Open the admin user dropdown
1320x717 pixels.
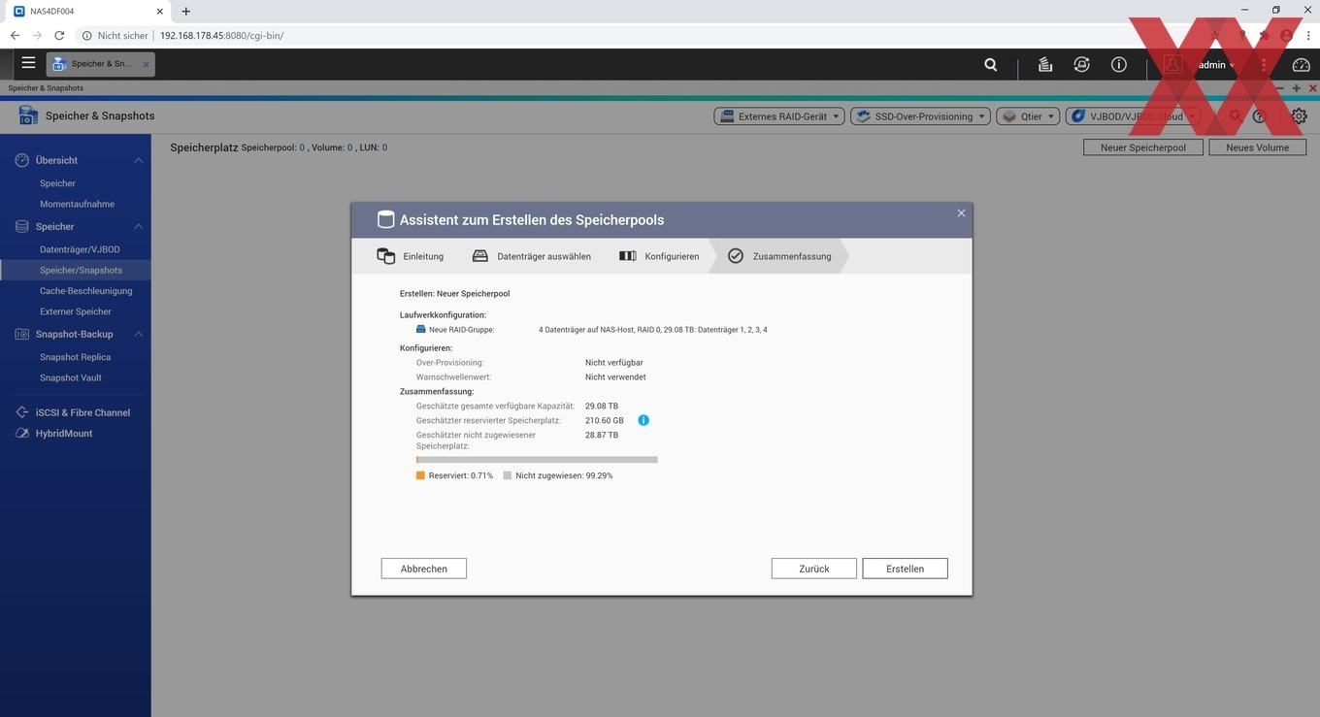coord(1216,65)
